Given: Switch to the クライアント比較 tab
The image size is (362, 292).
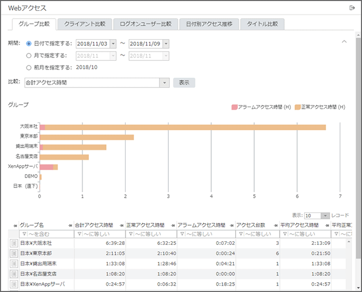Looking at the screenshot, I should [x=85, y=24].
